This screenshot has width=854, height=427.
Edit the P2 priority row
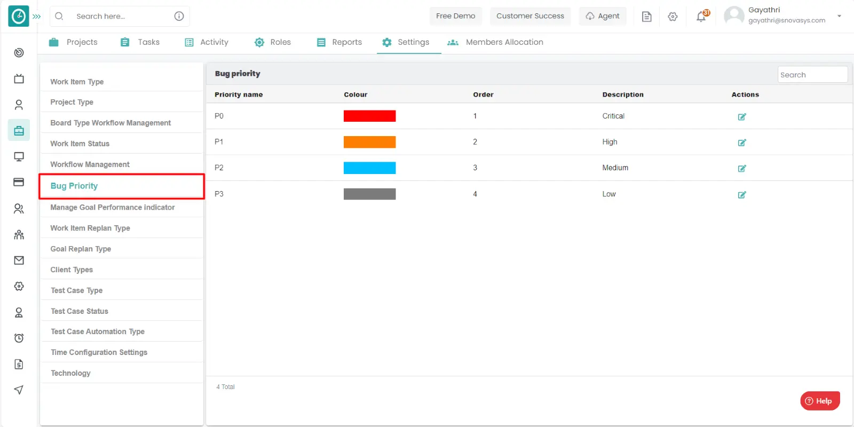pos(742,168)
